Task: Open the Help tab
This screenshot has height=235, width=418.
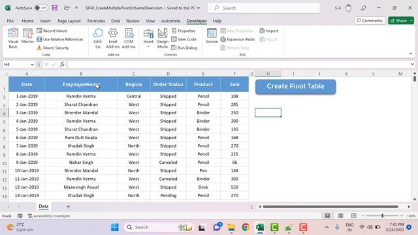Action: [217, 21]
